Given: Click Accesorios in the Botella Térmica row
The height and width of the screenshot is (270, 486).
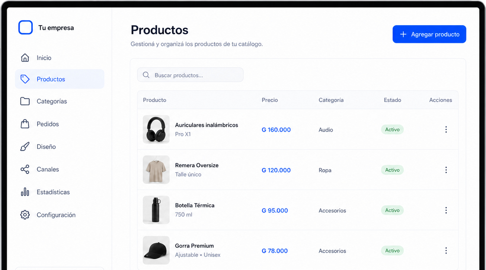Looking at the screenshot, I should (332, 210).
